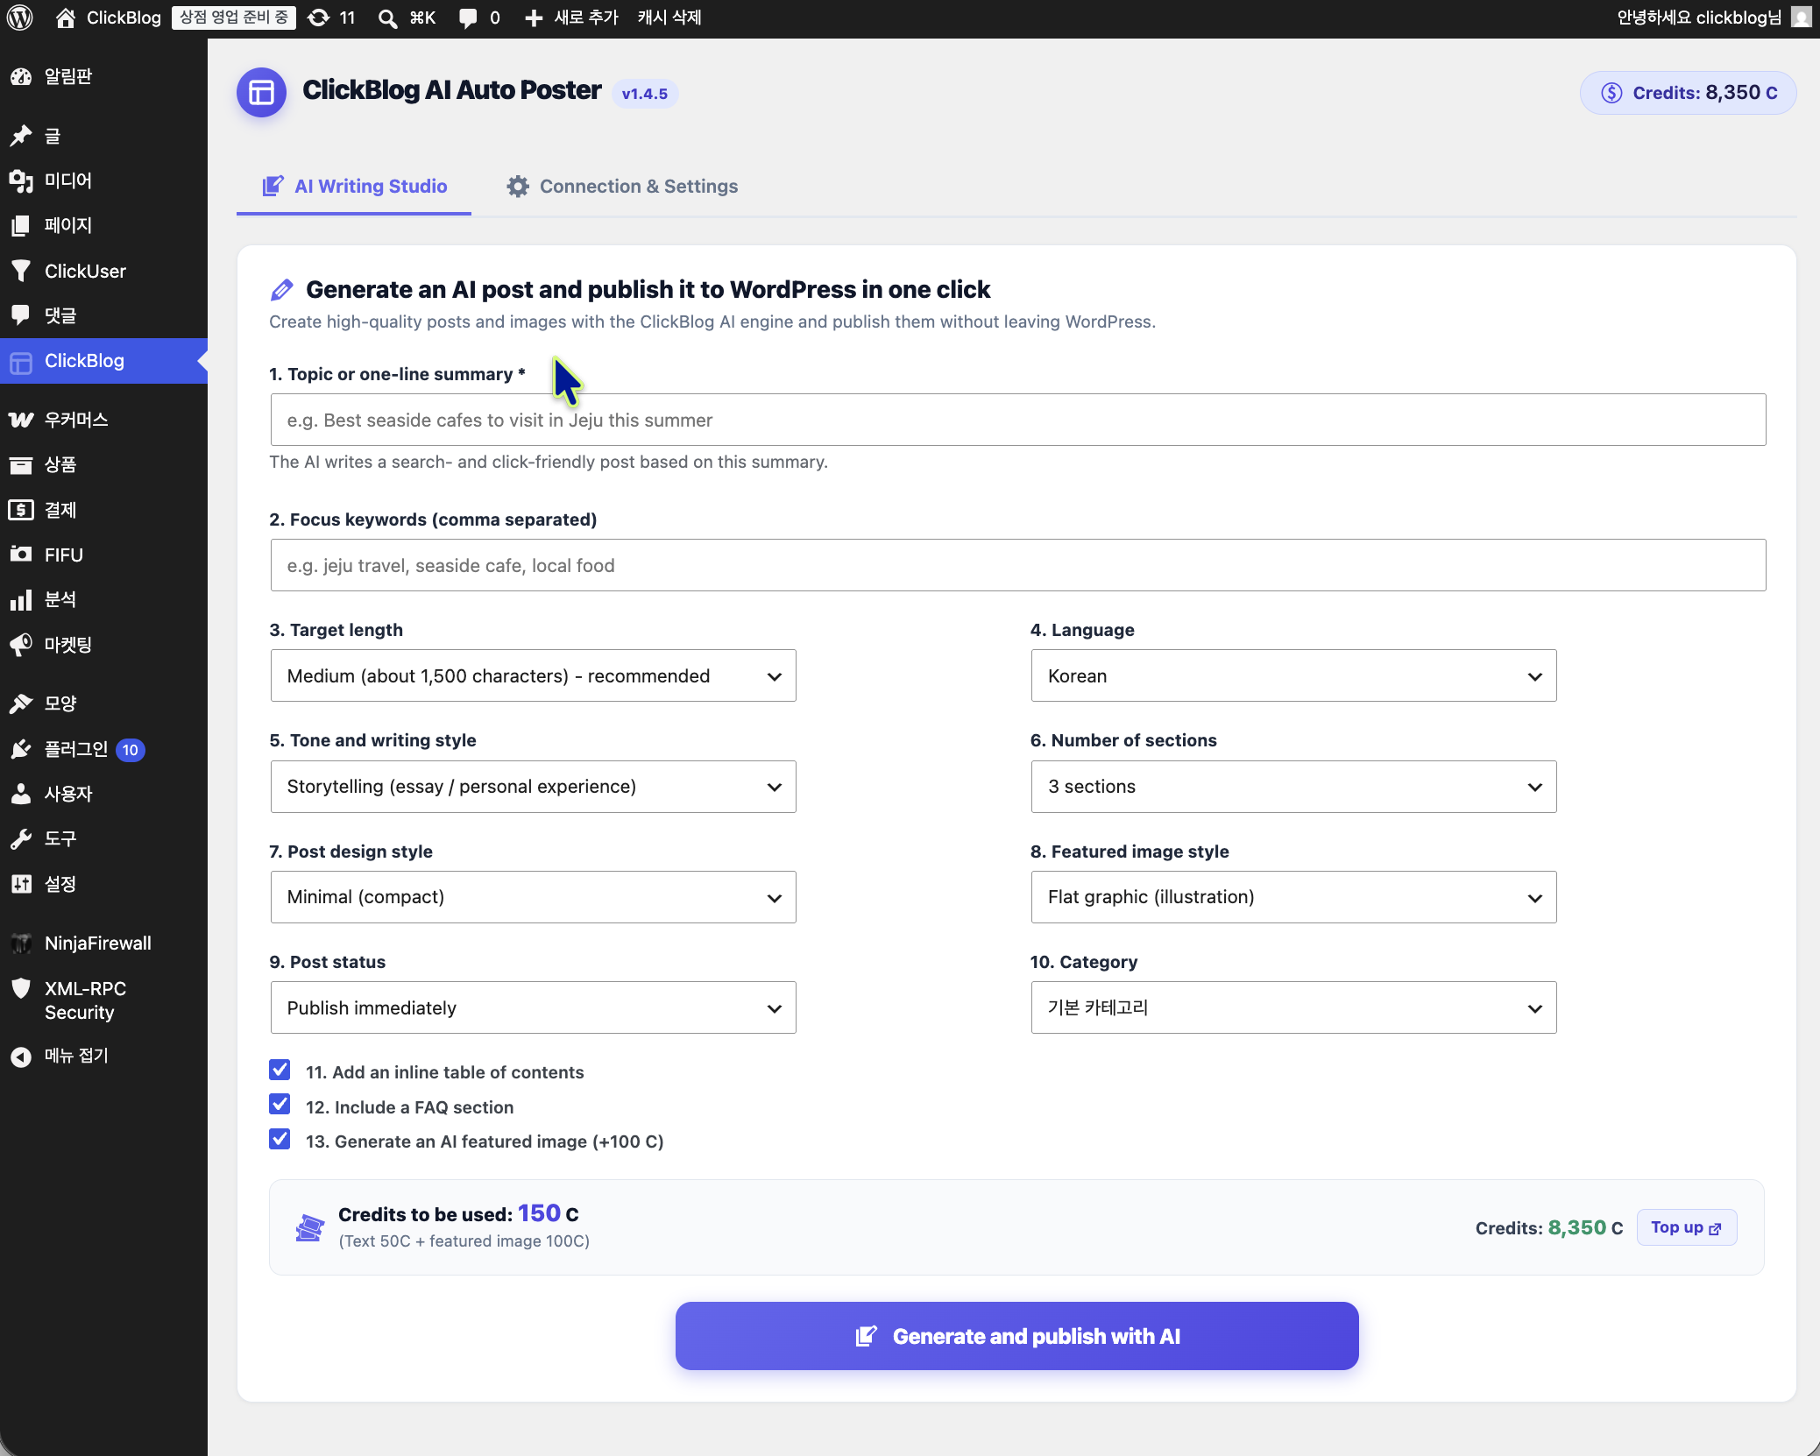Open Post design style dropdown
Viewport: 1820px width, 1456px height.
533,896
